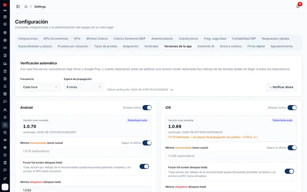This screenshot has height=192, width=307.
Task: Open the flag icon in sidebar
Action: [5, 170]
